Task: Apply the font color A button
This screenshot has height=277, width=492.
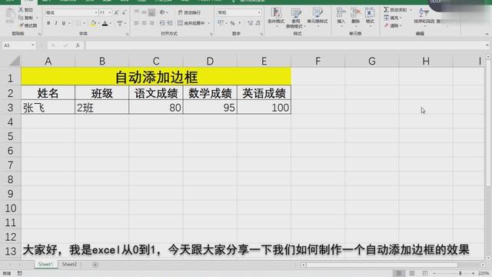Action: tap(105, 23)
